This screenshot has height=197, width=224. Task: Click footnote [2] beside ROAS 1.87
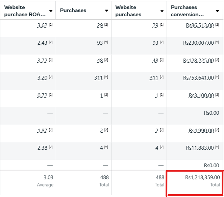[51, 130]
